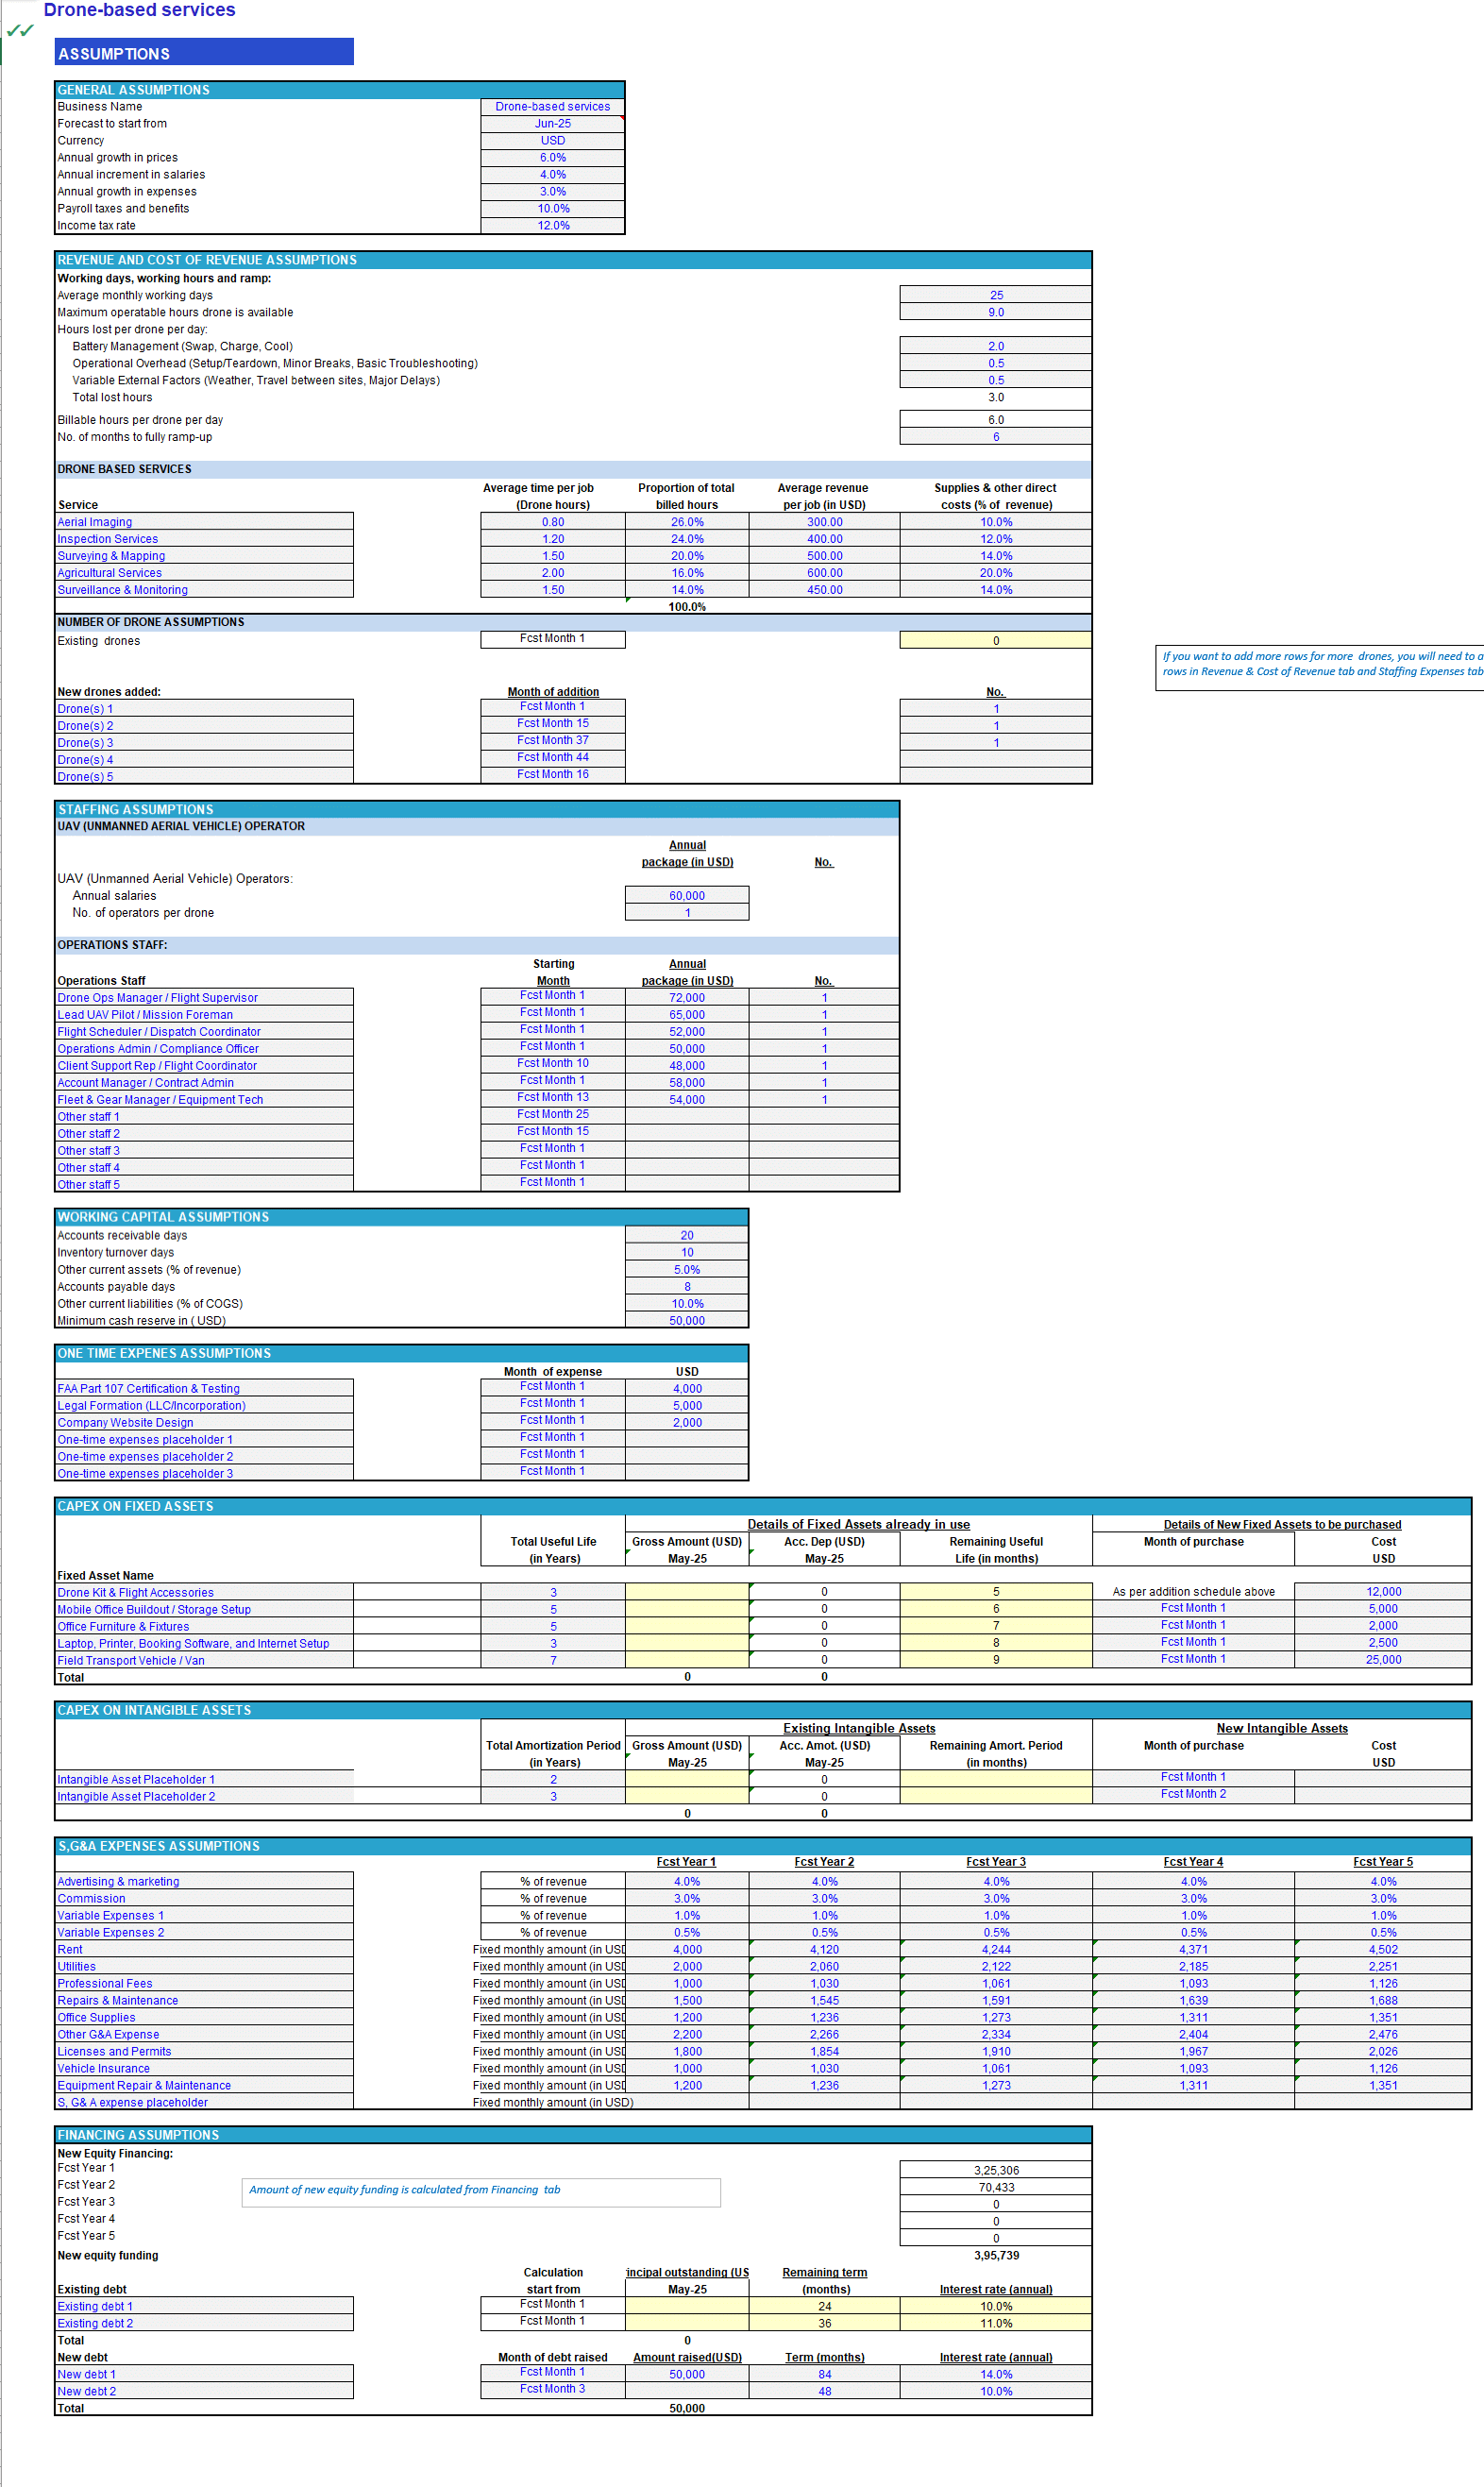Viewport: 1484px width, 2487px height.
Task: Select Drone(s) 2 month Fcst Month 15
Action: 552,724
